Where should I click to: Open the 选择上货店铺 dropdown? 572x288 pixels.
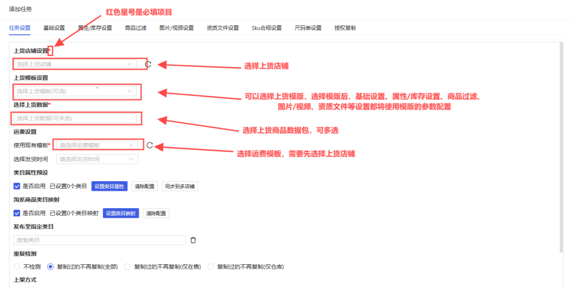click(x=74, y=64)
